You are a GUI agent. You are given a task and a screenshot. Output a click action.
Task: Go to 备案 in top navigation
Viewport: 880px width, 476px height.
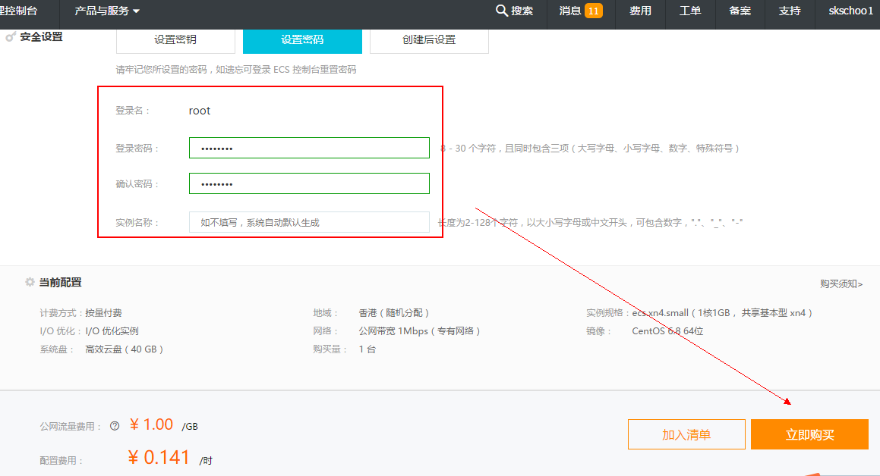click(740, 11)
